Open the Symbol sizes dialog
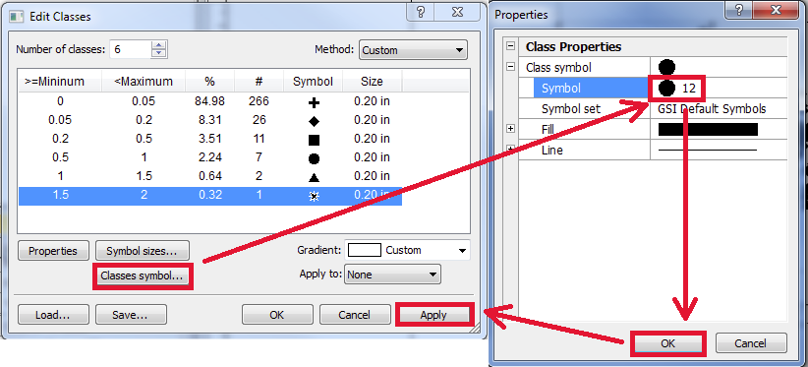The width and height of the screenshot is (808, 367). (x=143, y=251)
